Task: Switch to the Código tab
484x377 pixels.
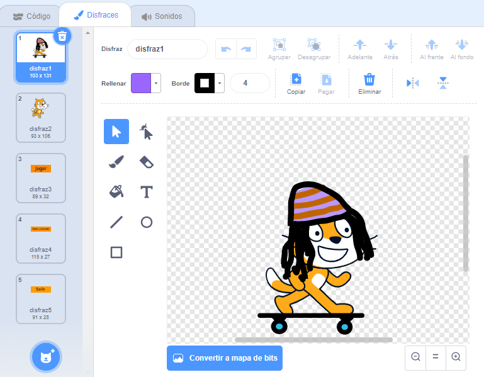Action: click(31, 16)
